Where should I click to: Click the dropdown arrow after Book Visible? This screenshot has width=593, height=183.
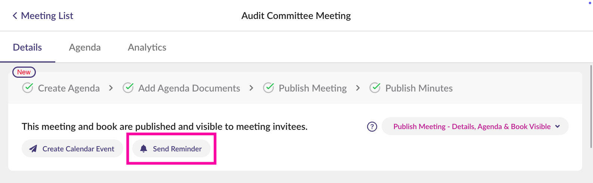558,126
